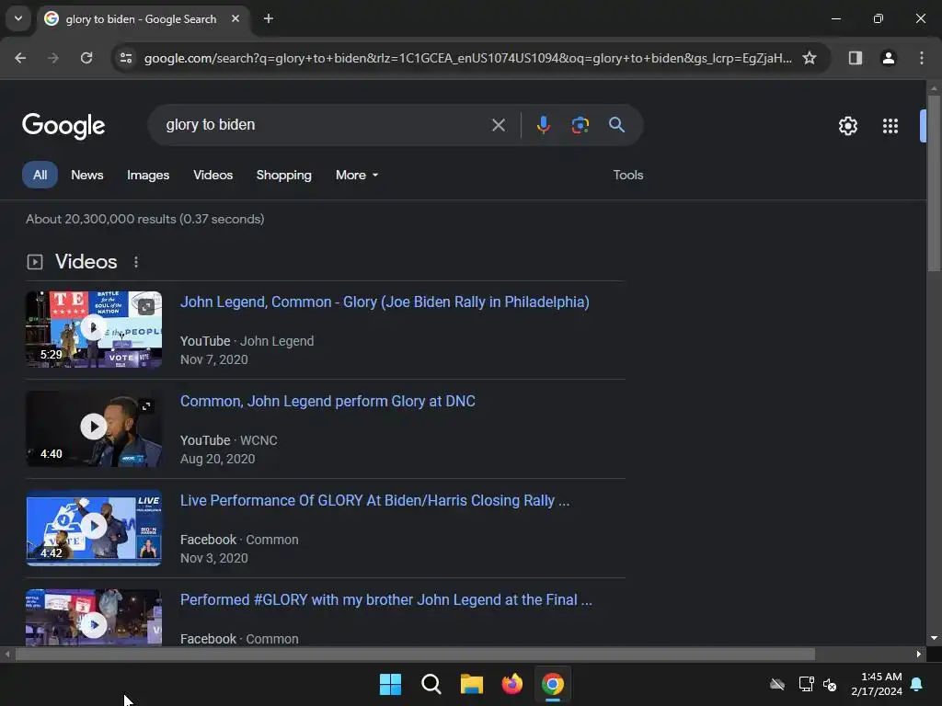Switch to the Shopping tab
Screen dimensions: 942x706
pyautogui.click(x=283, y=175)
